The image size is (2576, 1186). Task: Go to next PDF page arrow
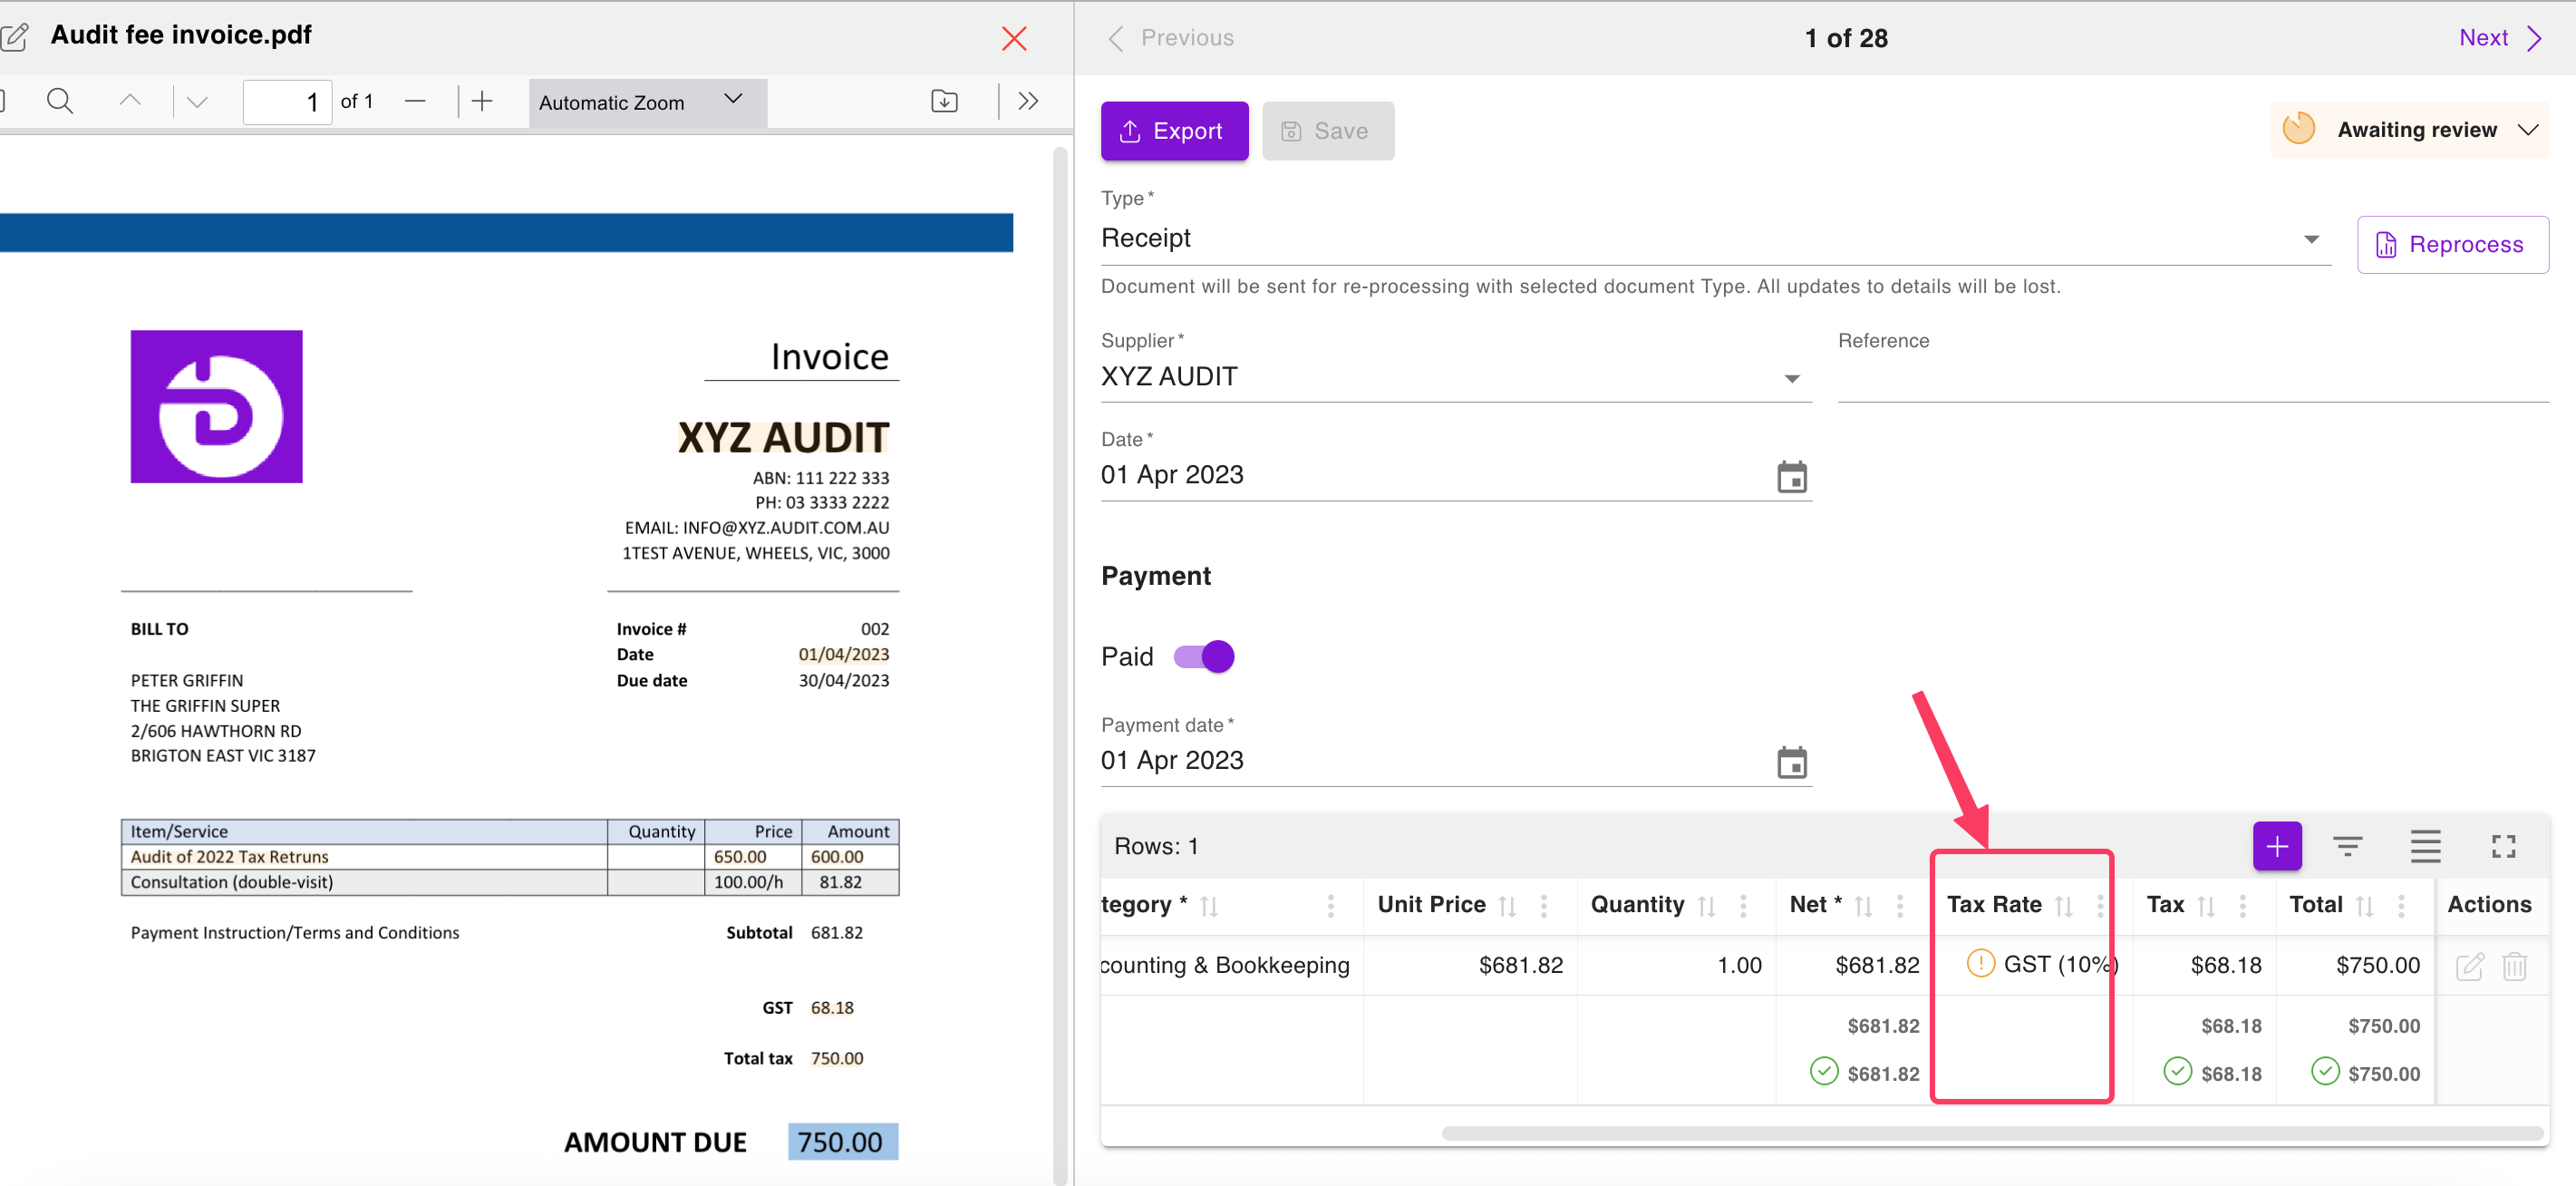(197, 101)
